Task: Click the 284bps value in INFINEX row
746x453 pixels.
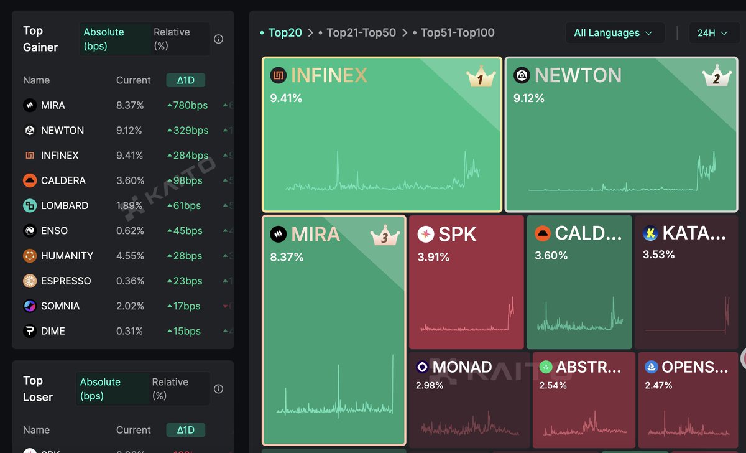Action: [187, 156]
